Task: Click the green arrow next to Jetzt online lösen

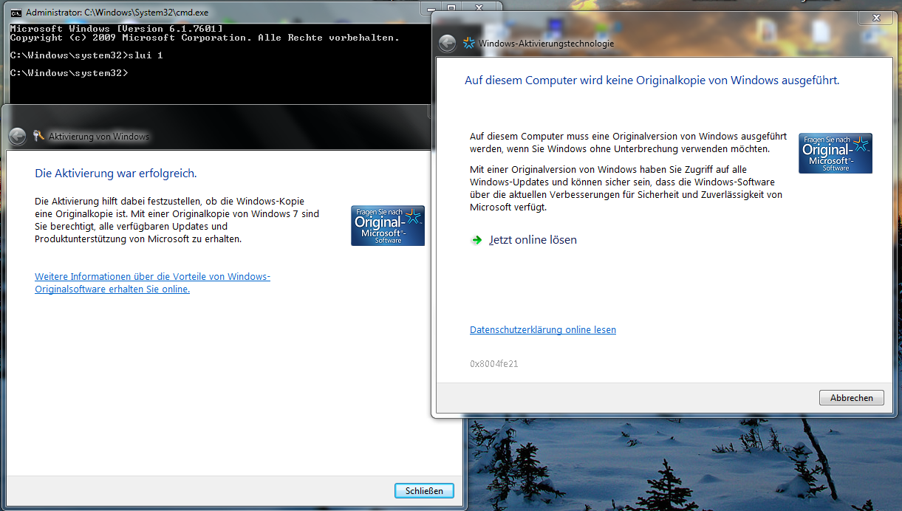Action: 477,240
